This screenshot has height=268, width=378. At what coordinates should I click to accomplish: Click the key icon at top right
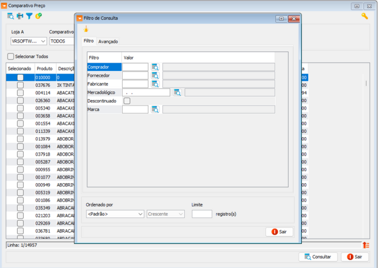pos(364,16)
